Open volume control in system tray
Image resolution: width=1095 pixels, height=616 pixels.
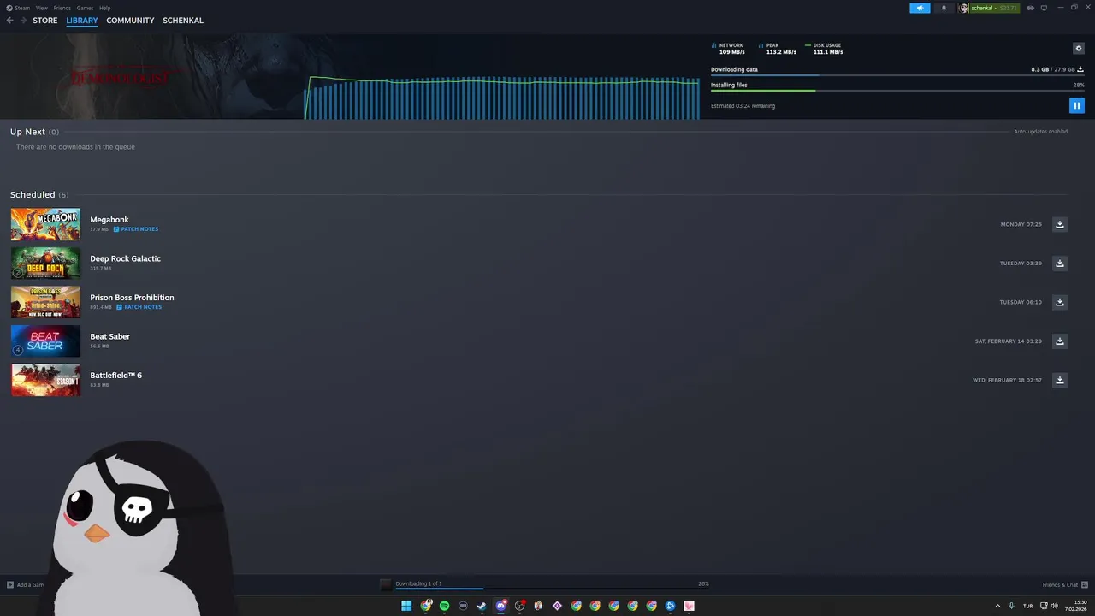[1056, 606]
